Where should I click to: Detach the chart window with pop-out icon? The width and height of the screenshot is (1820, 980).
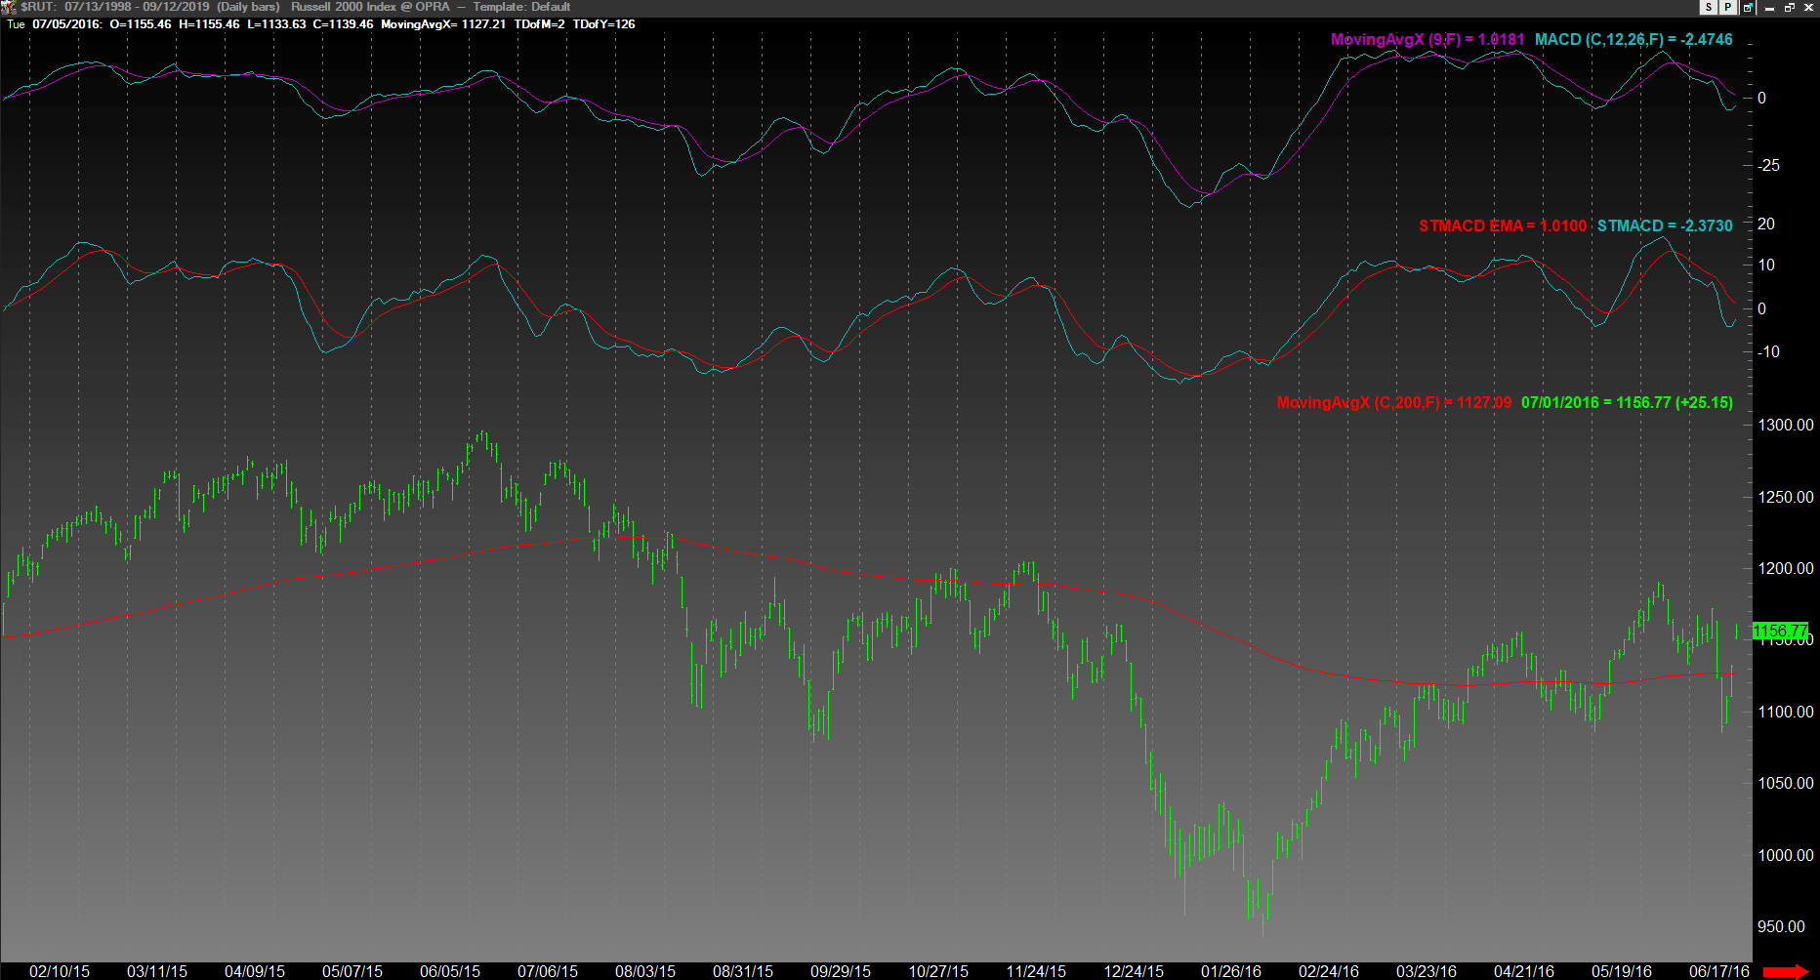tap(1747, 7)
